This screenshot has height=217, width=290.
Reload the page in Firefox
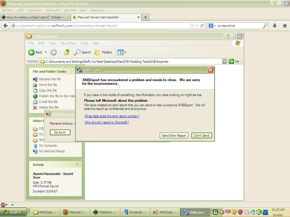202,26
